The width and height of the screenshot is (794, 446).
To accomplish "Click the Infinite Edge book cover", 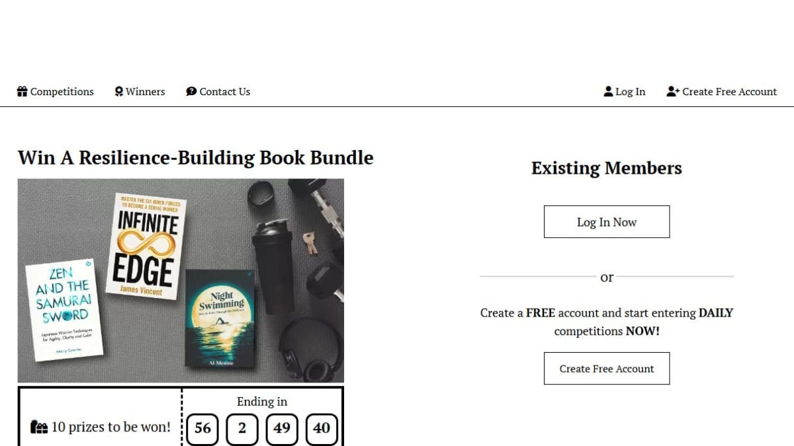I will tap(146, 246).
